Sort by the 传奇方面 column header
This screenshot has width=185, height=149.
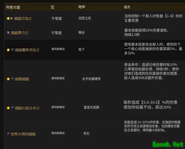[13, 8]
